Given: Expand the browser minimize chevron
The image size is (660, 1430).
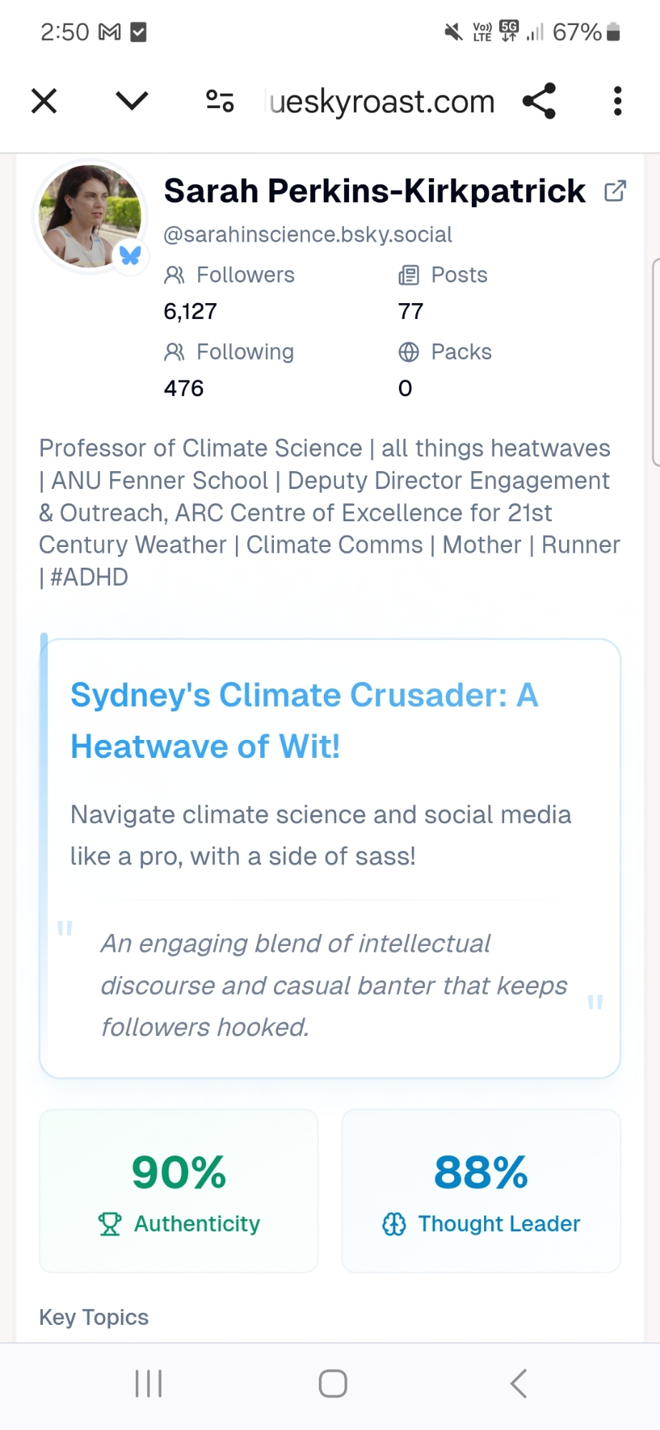Looking at the screenshot, I should point(132,101).
